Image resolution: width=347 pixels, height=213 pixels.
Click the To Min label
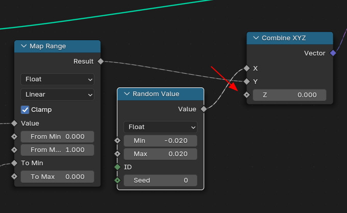tap(32, 163)
